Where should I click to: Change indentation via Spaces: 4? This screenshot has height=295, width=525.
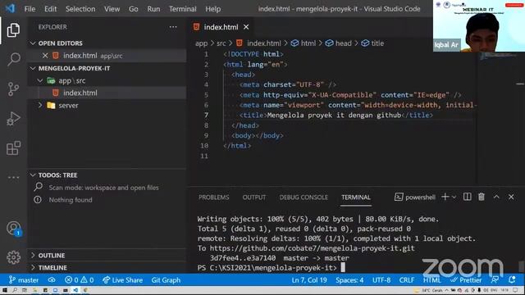(x=349, y=280)
